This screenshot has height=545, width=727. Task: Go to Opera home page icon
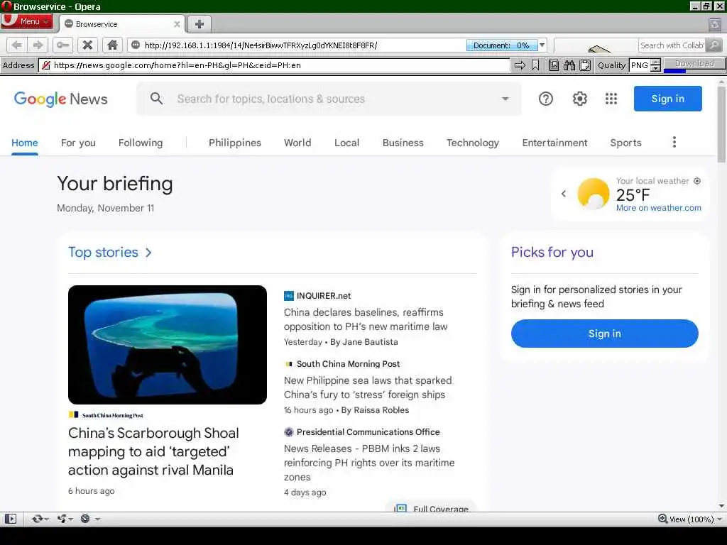(x=112, y=45)
